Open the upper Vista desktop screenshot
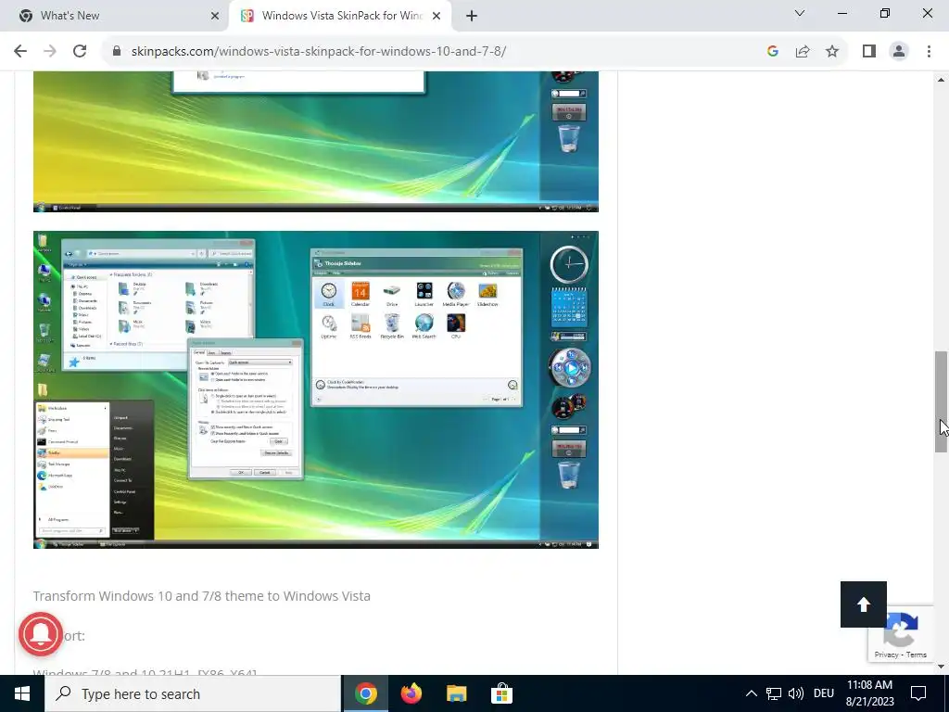The height and width of the screenshot is (712, 949). pyautogui.click(x=316, y=142)
